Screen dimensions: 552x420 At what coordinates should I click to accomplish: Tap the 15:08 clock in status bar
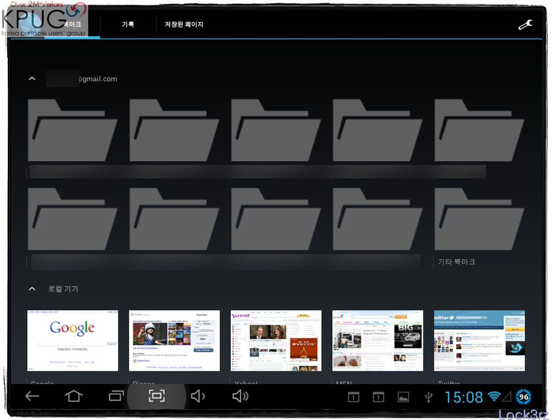464,397
